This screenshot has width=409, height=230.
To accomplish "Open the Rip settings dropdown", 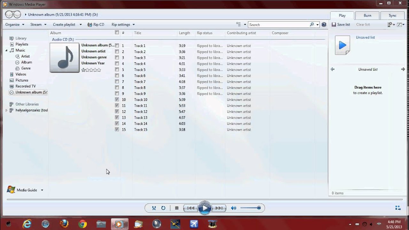I will [x=123, y=25].
